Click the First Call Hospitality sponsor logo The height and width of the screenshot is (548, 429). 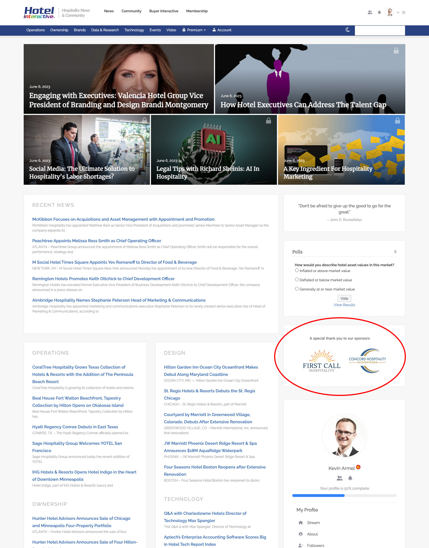click(x=322, y=361)
